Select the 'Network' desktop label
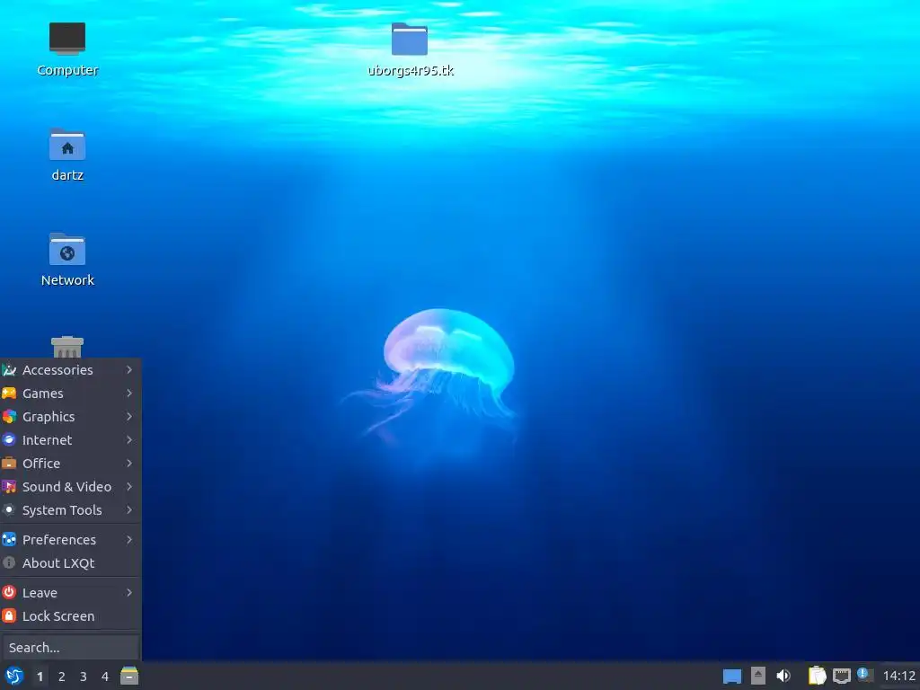920x690 pixels. pyautogui.click(x=67, y=280)
